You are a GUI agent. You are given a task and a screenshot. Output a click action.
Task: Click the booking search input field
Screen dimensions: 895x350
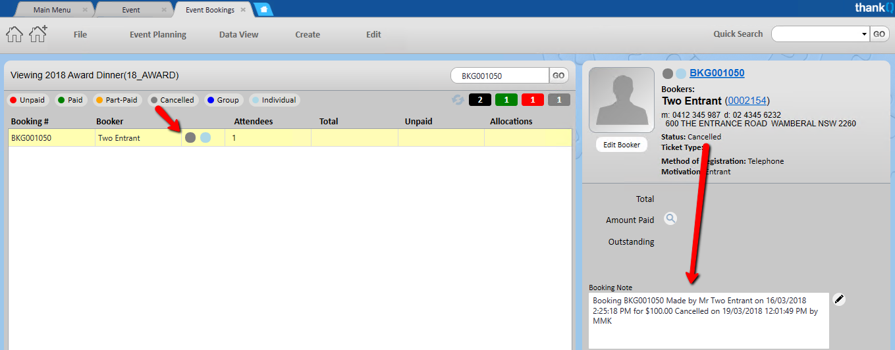[499, 76]
